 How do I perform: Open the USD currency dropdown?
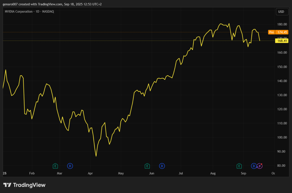[281, 12]
